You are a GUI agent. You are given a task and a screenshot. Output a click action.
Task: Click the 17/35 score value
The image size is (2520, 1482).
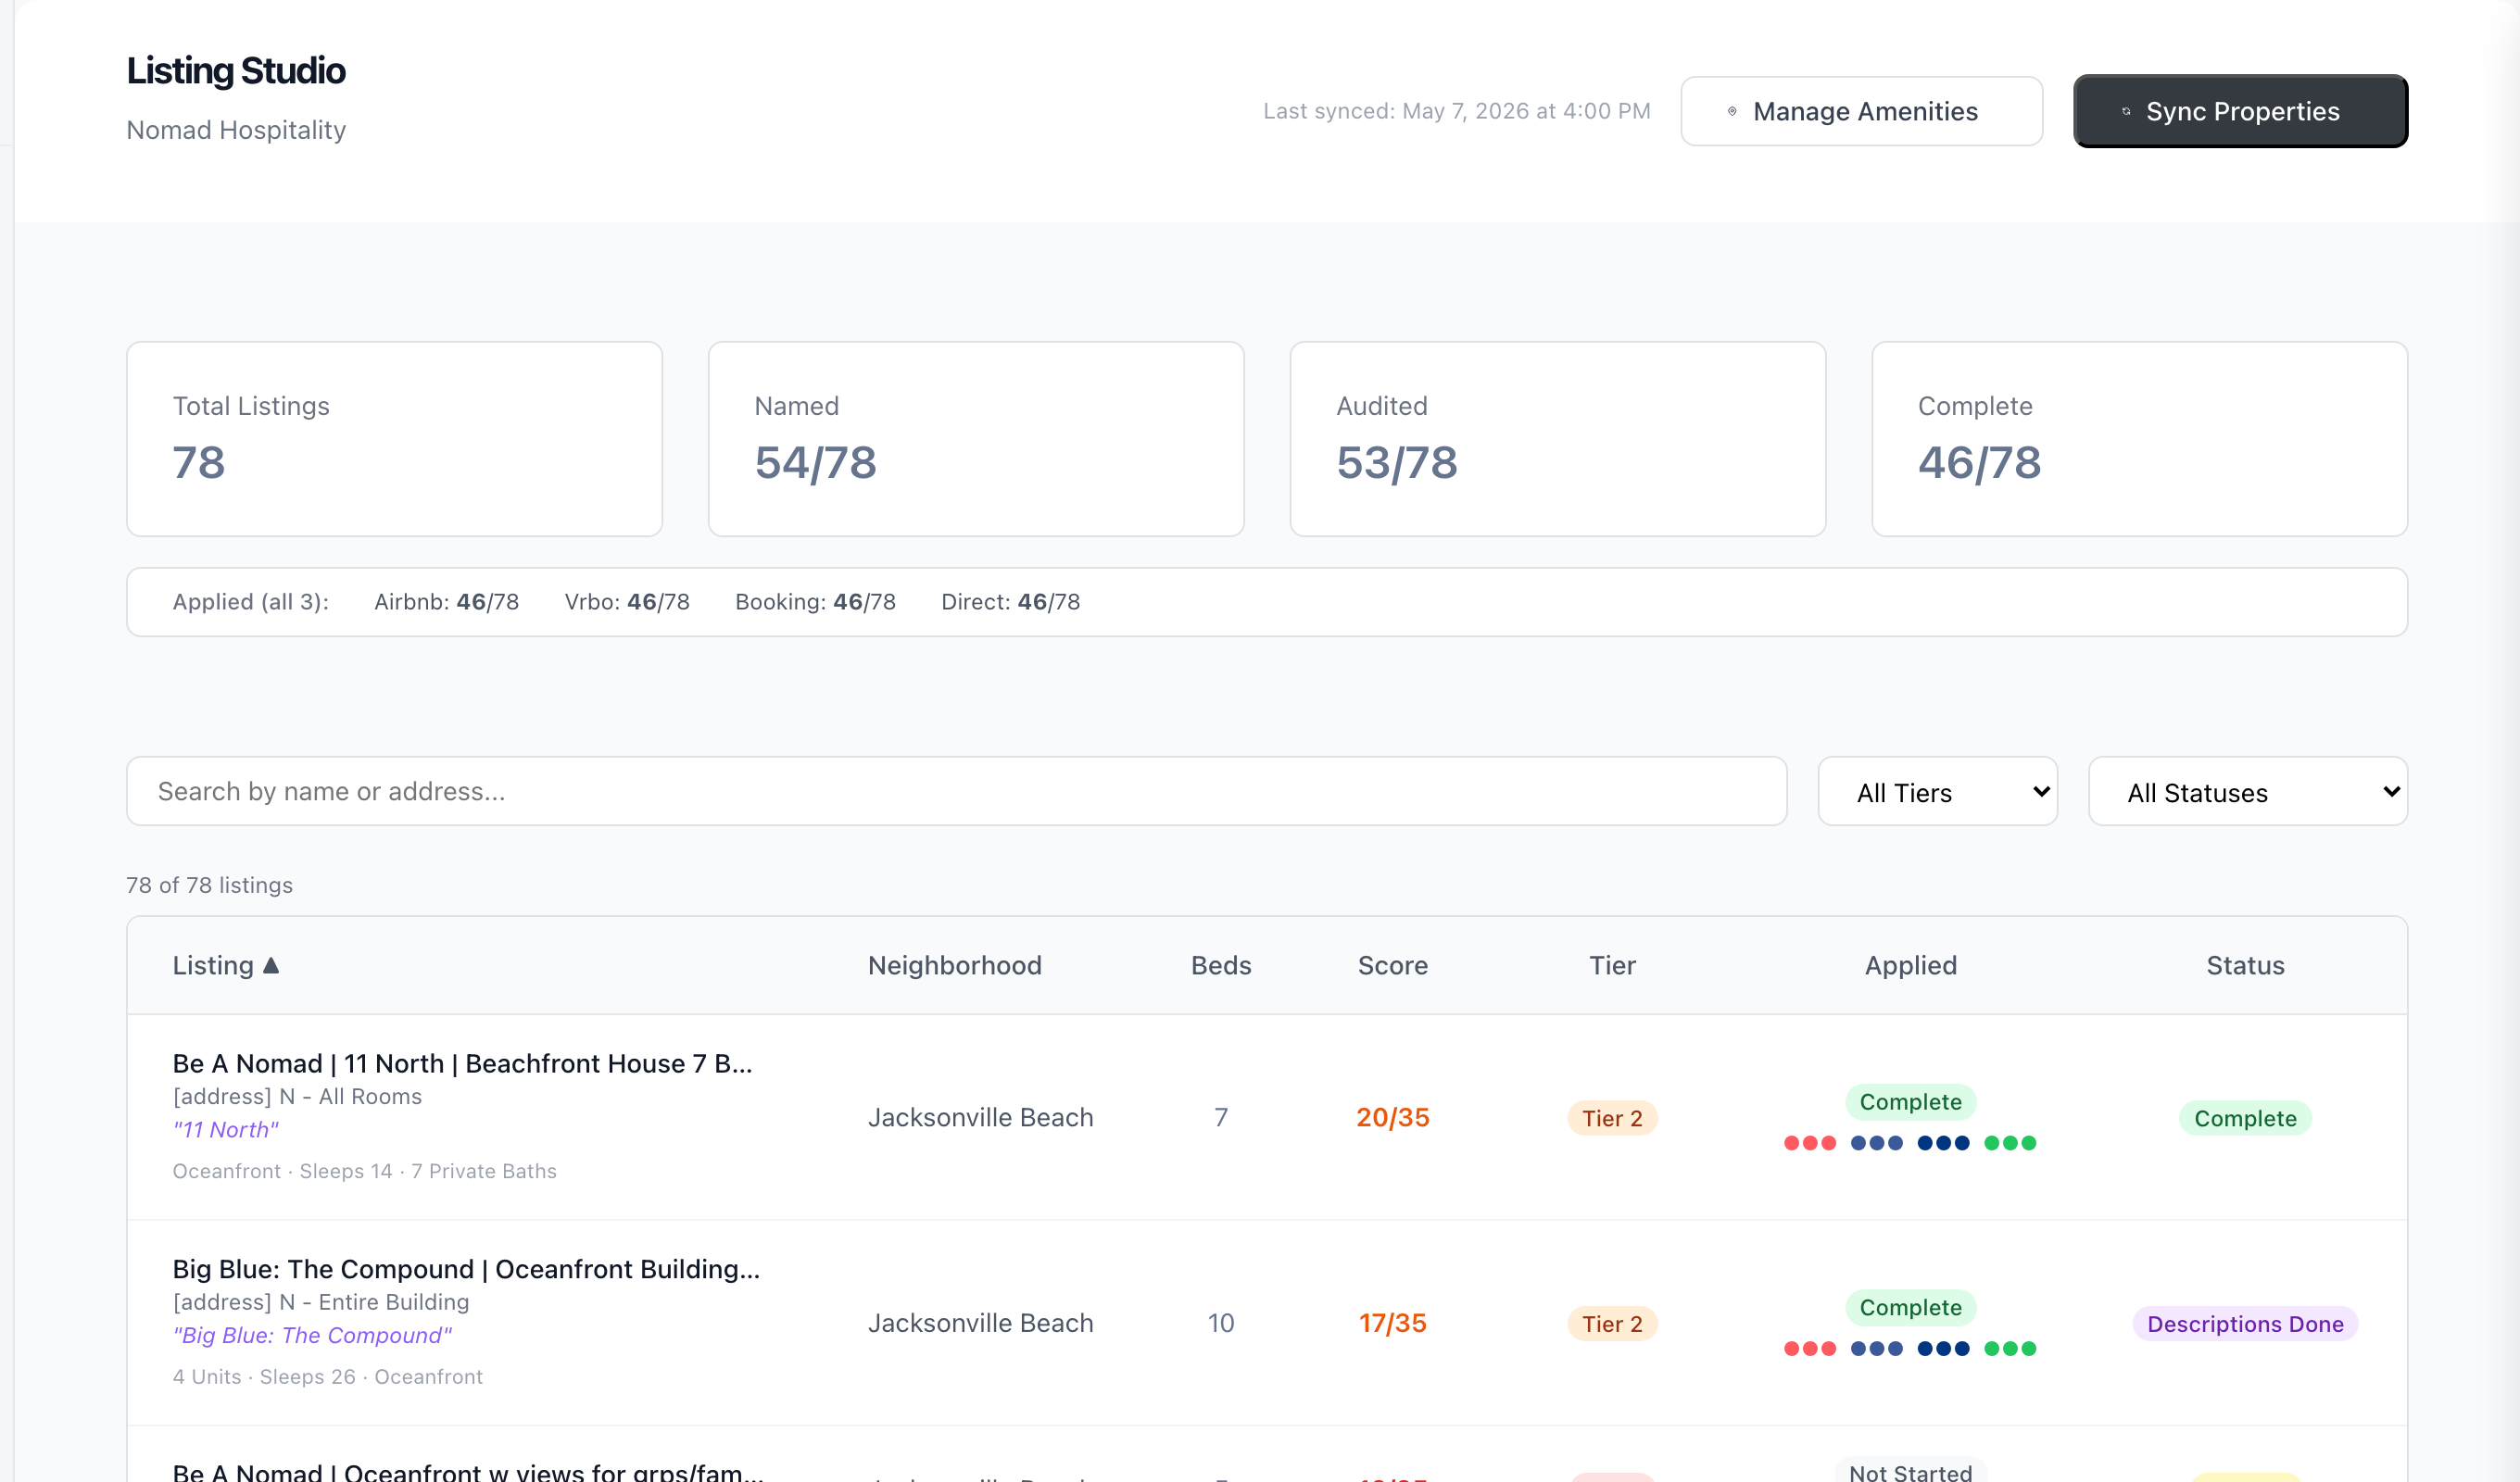click(x=1392, y=1323)
